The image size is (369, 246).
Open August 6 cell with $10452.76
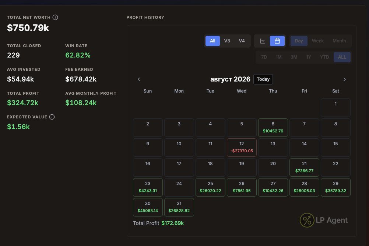tap(273, 128)
